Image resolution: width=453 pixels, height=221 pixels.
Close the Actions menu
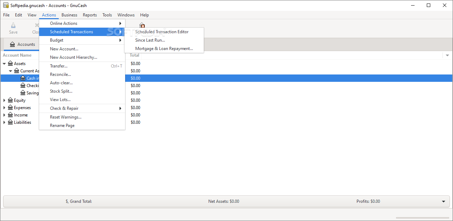click(x=49, y=15)
